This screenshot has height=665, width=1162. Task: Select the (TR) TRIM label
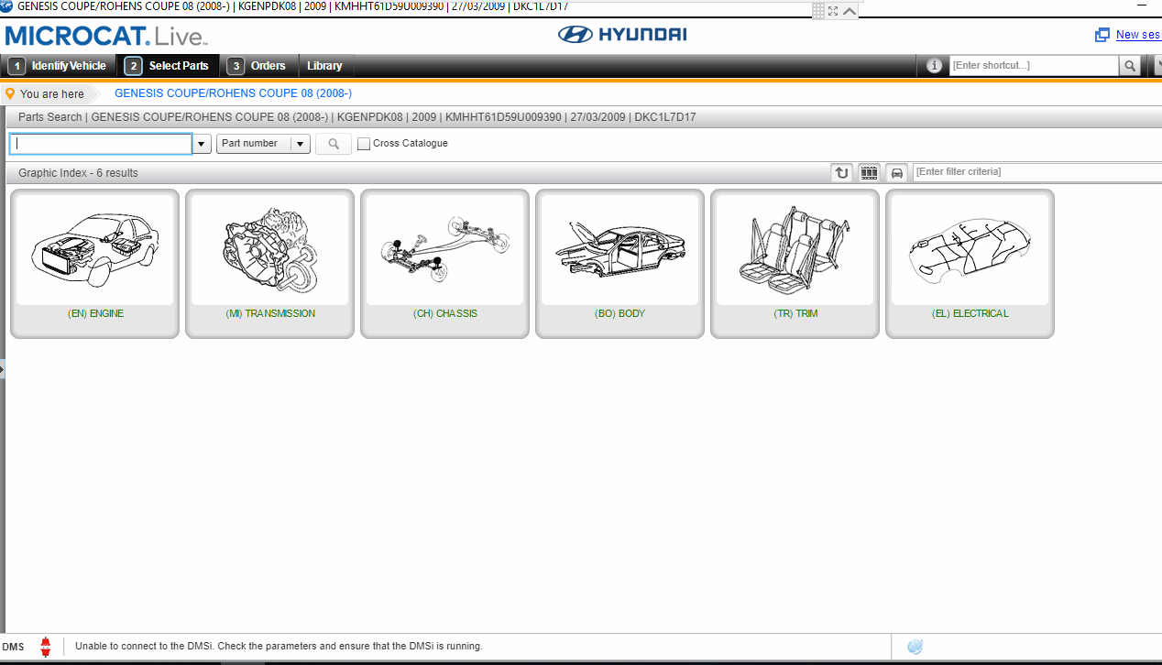click(x=795, y=313)
